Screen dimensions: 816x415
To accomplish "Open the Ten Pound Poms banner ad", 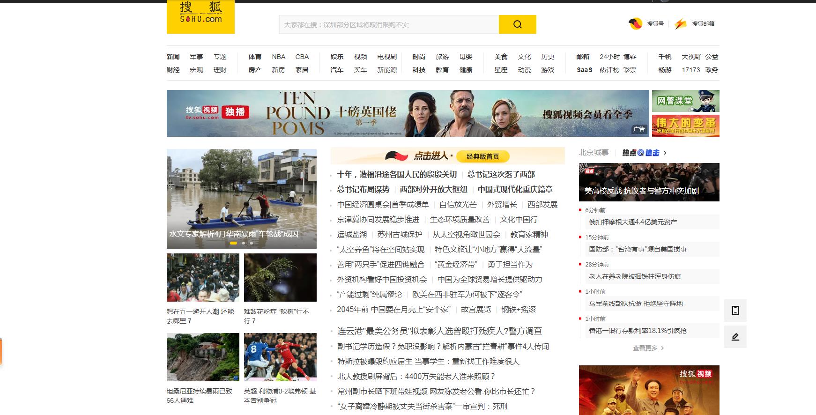I will click(408, 113).
